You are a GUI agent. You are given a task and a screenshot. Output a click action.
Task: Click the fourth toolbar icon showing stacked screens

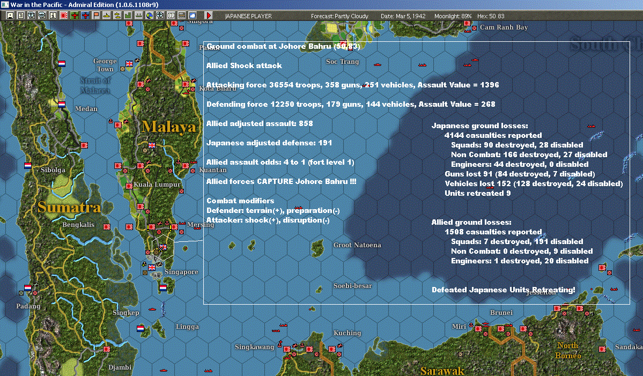click(42, 16)
